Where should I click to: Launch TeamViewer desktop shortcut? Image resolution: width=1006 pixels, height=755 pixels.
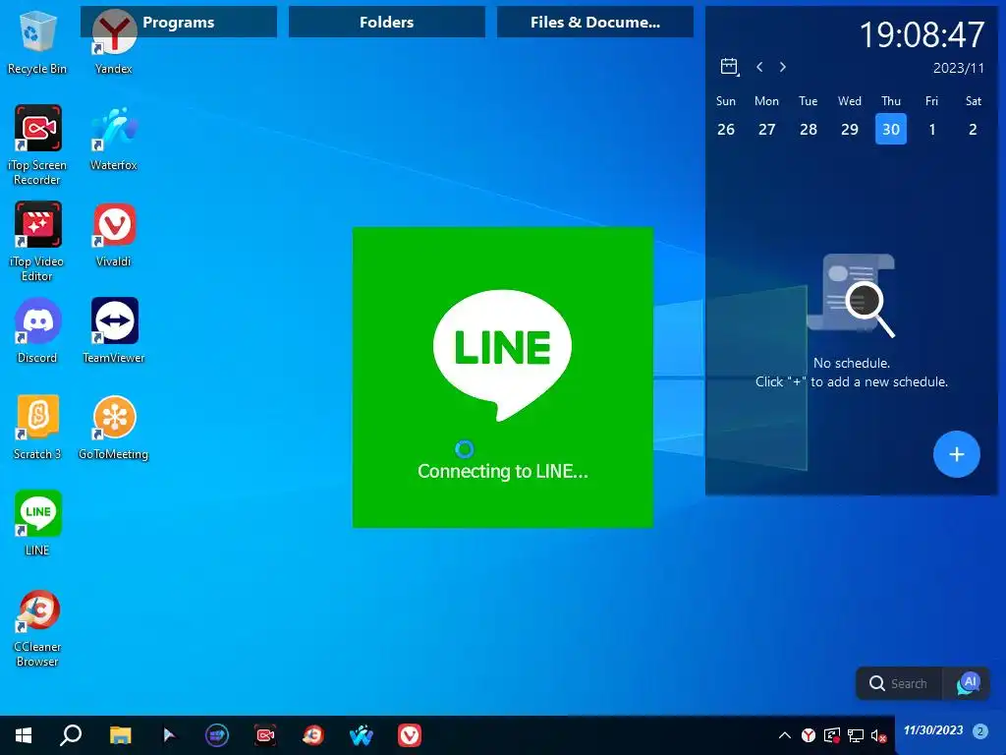[x=114, y=330]
